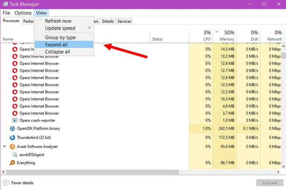Viewport: 286px width, 190px height.
Task: Open the Options menu
Action: (23, 13)
